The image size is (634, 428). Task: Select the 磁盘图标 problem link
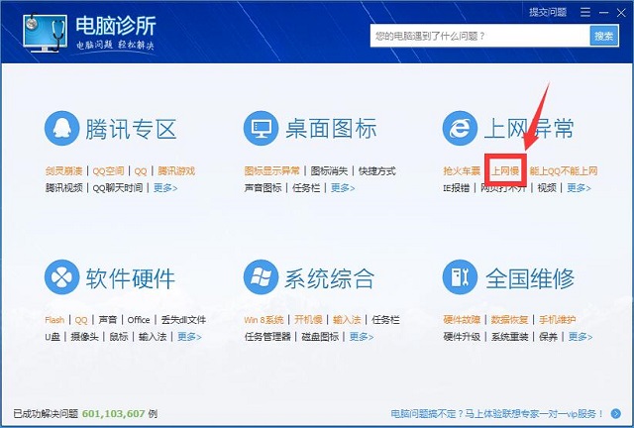(x=320, y=337)
